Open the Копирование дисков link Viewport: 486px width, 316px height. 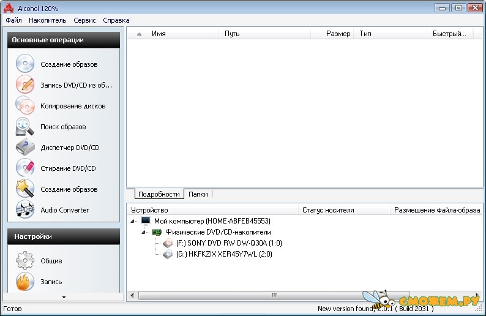[73, 106]
